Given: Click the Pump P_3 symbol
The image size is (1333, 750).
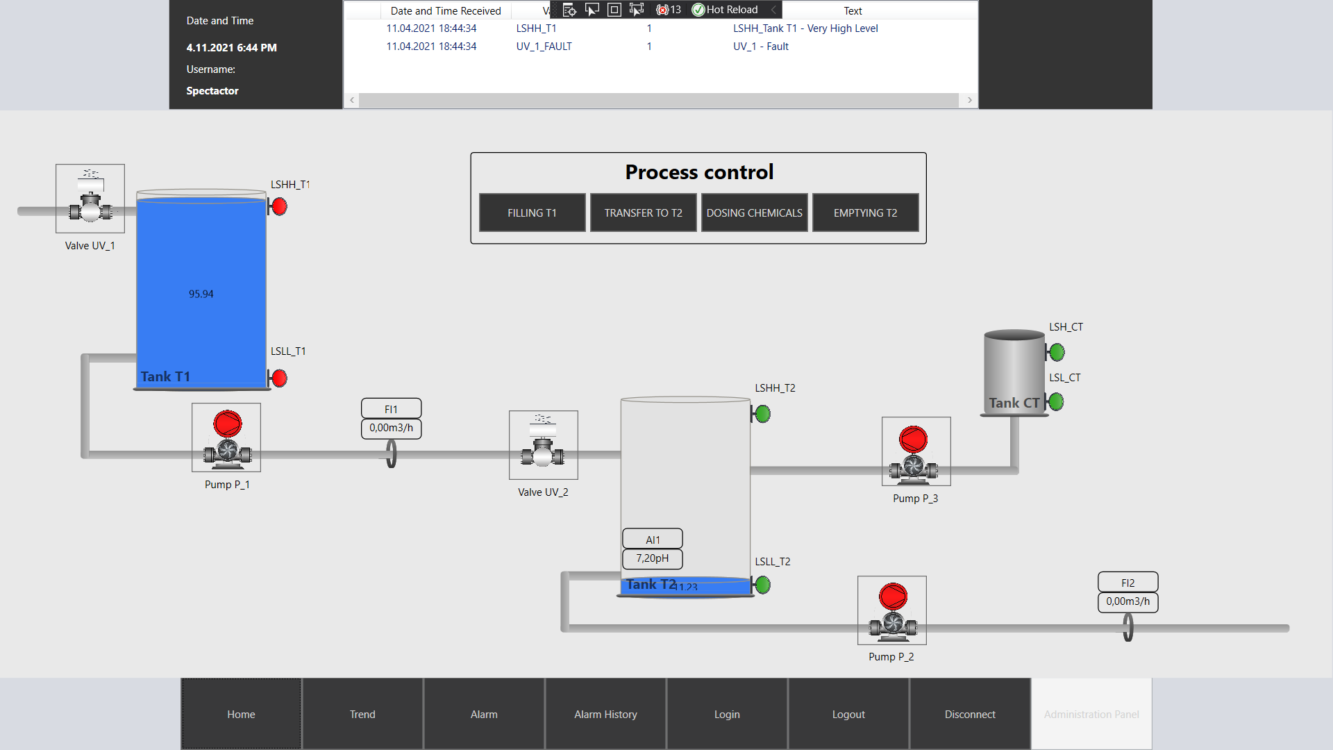Looking at the screenshot, I should point(916,451).
